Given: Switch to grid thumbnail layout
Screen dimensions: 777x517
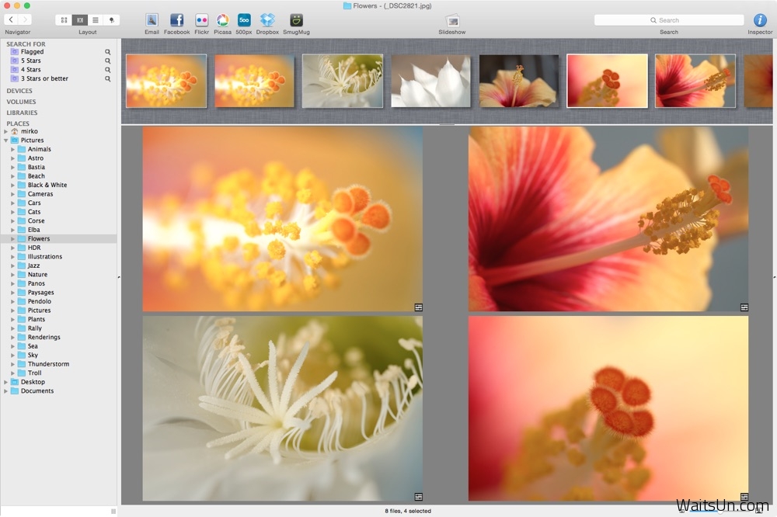Looking at the screenshot, I should click(x=65, y=19).
